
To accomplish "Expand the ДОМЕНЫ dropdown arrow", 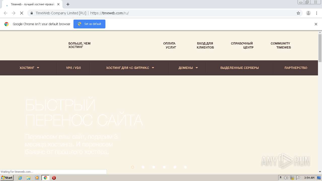I will 197,68.
